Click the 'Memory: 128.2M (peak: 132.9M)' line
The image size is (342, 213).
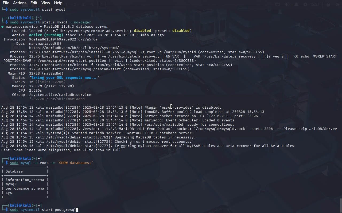pyautogui.click(x=43, y=86)
